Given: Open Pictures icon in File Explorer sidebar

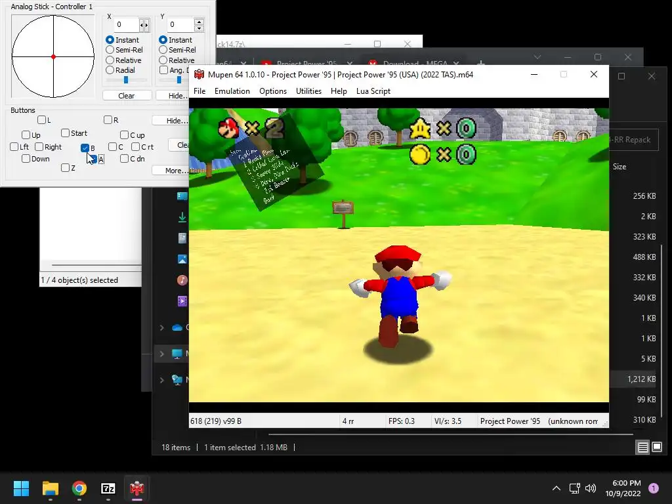Looking at the screenshot, I should [x=182, y=259].
